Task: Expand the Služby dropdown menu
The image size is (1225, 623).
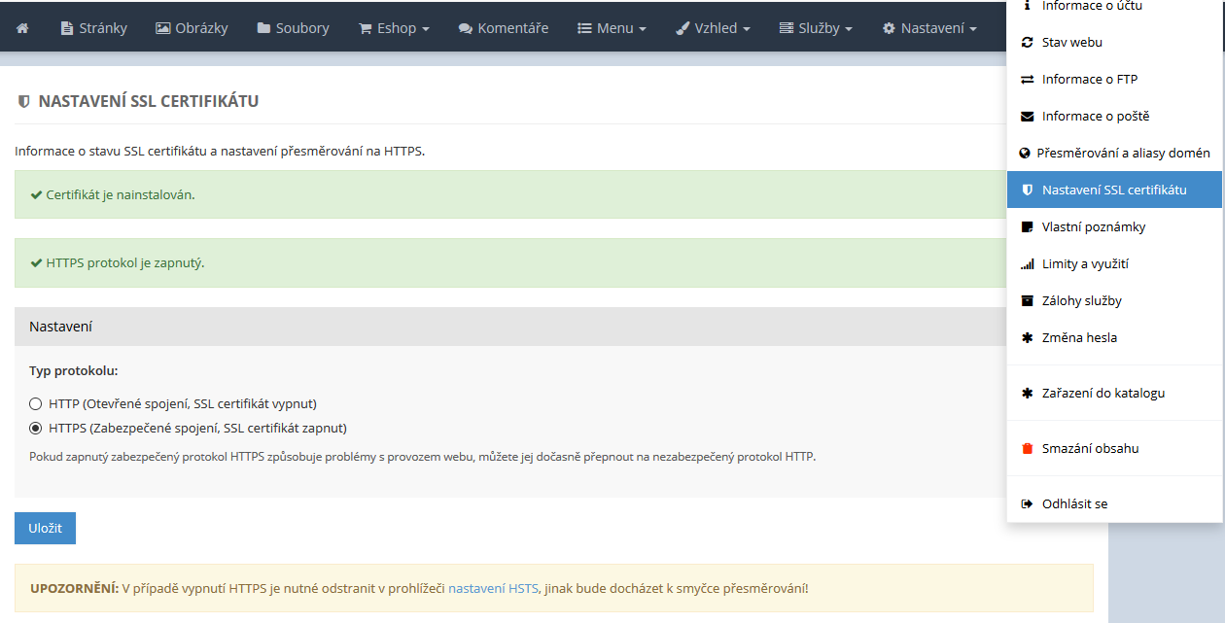Action: [x=816, y=28]
